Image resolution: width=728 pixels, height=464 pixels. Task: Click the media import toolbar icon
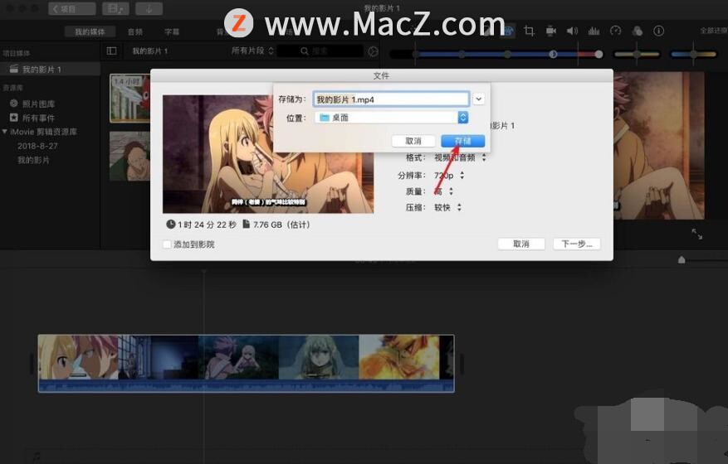click(115, 8)
